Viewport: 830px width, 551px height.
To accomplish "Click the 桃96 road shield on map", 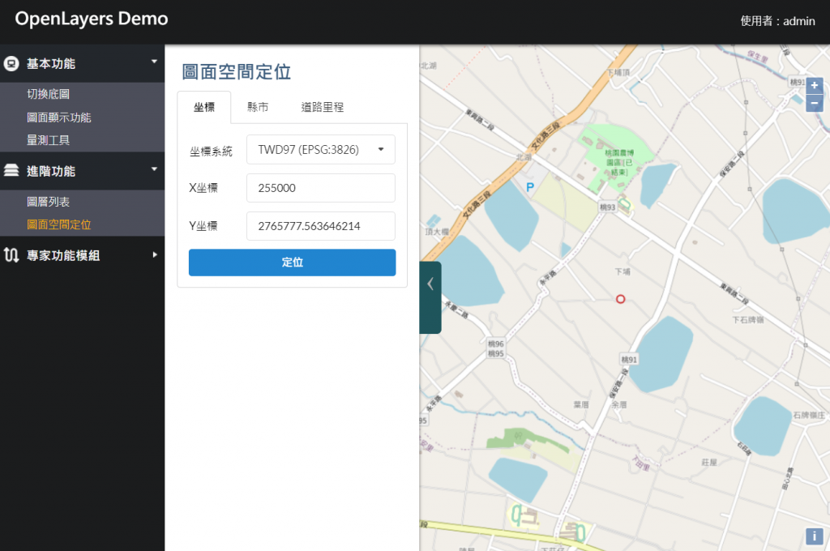I will 496,344.
